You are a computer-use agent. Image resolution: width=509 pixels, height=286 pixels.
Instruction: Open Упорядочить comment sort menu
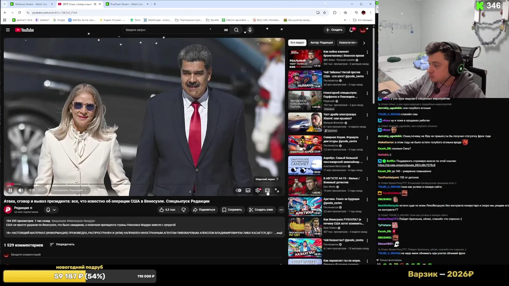click(62, 244)
